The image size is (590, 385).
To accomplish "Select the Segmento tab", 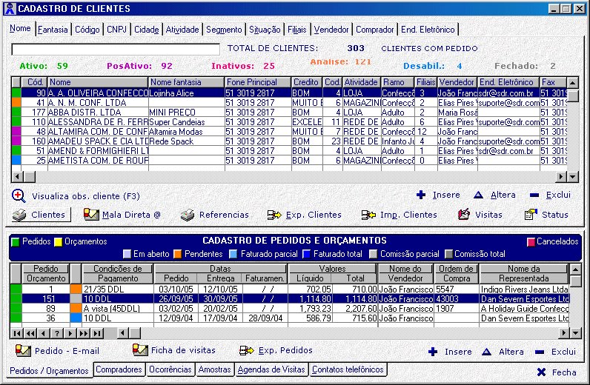I will click(x=224, y=30).
